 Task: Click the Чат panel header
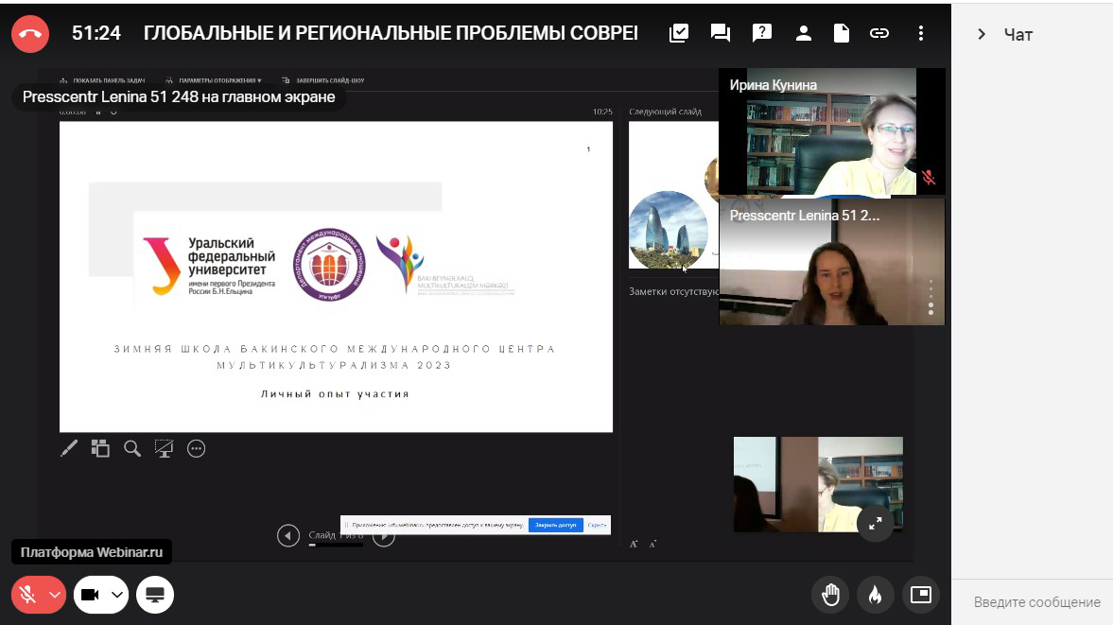click(x=1018, y=35)
